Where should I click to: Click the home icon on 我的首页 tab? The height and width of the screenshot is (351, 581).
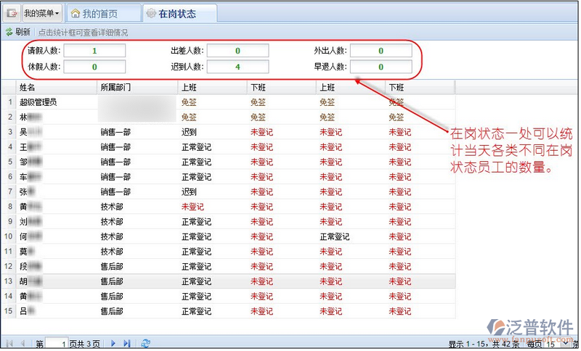76,14
